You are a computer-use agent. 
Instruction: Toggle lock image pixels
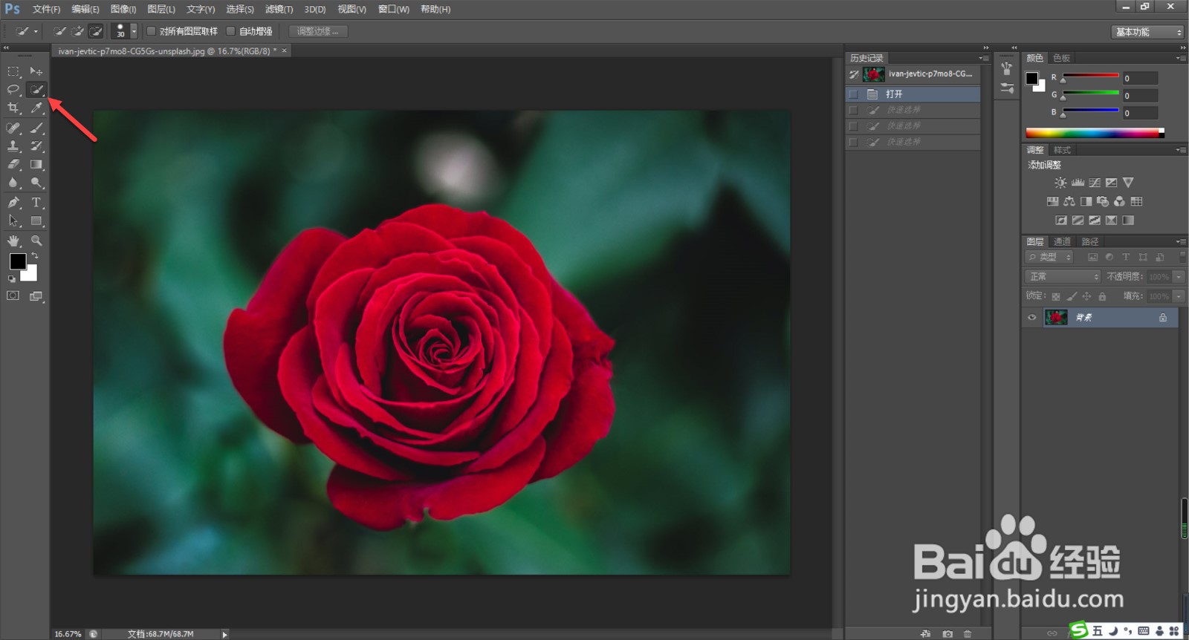pyautogui.click(x=1072, y=296)
